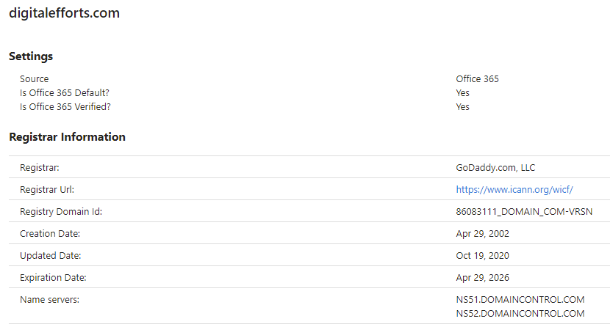
Task: Click the expiration date Apr 29, 2026
Action: [x=482, y=278]
